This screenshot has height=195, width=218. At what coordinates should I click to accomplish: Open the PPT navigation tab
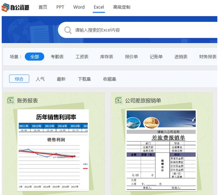pyautogui.click(x=60, y=7)
